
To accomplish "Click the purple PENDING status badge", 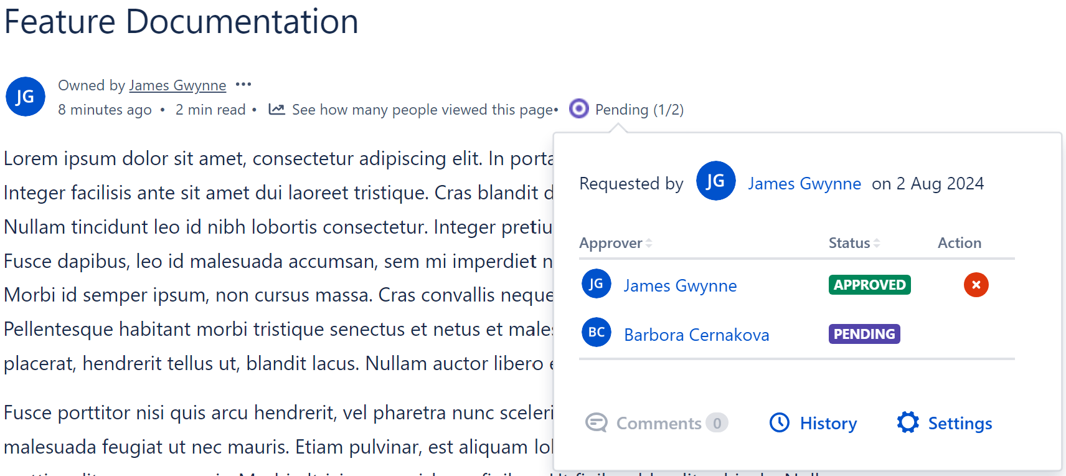I will point(864,334).
